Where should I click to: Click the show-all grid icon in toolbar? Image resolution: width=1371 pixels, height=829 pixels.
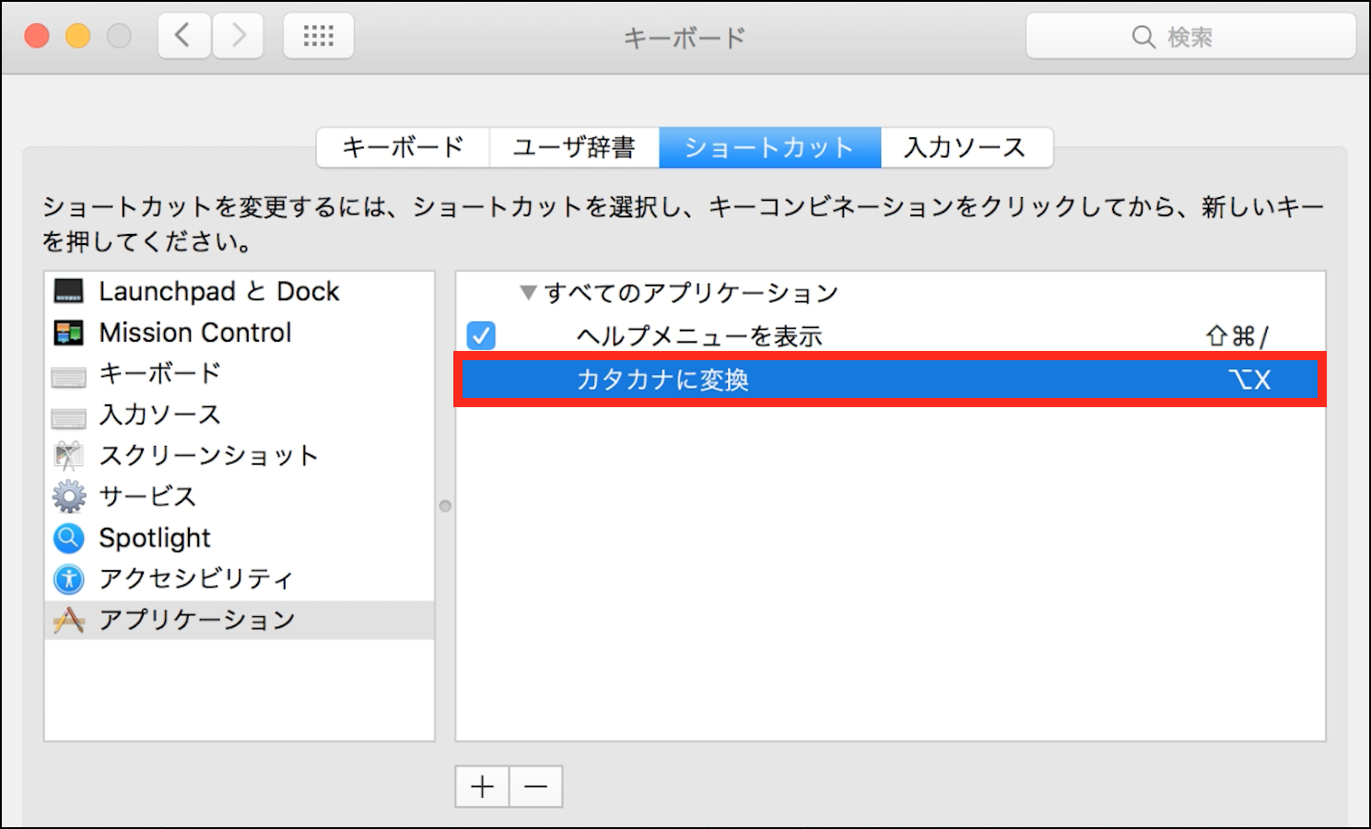318,37
